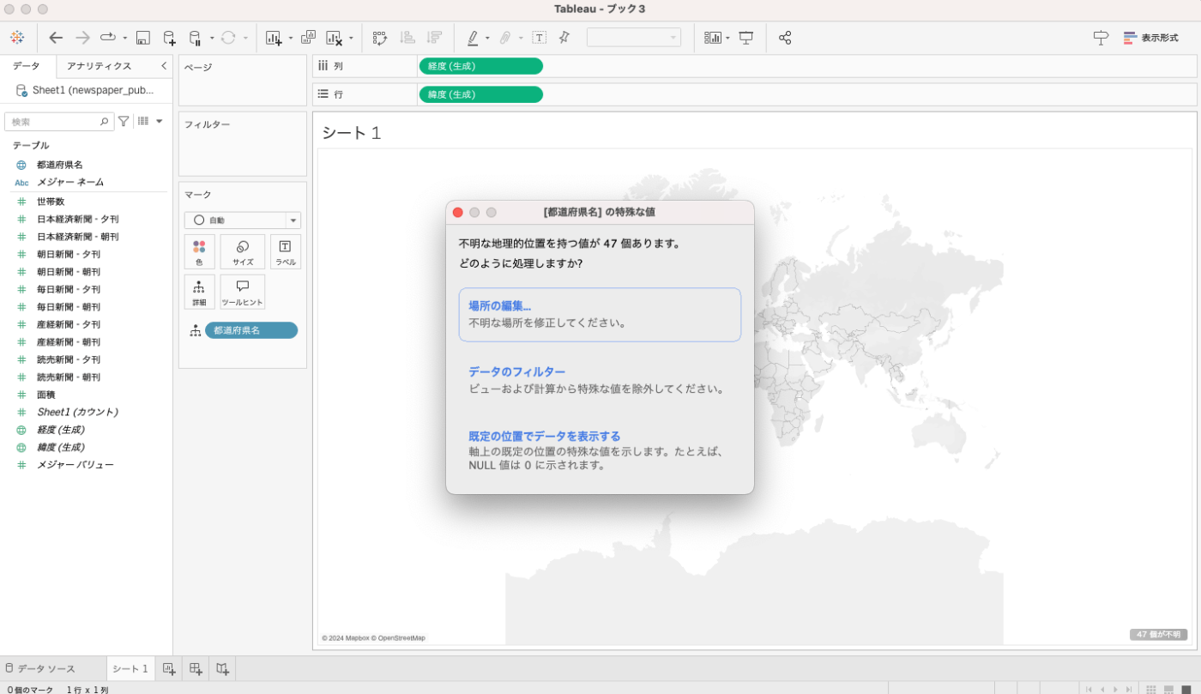The image size is (1201, 694).
Task: Open the Tooltip mark card
Action: coord(243,292)
